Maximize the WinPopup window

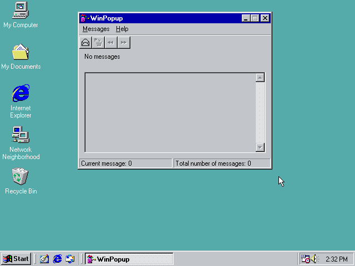(x=255, y=18)
